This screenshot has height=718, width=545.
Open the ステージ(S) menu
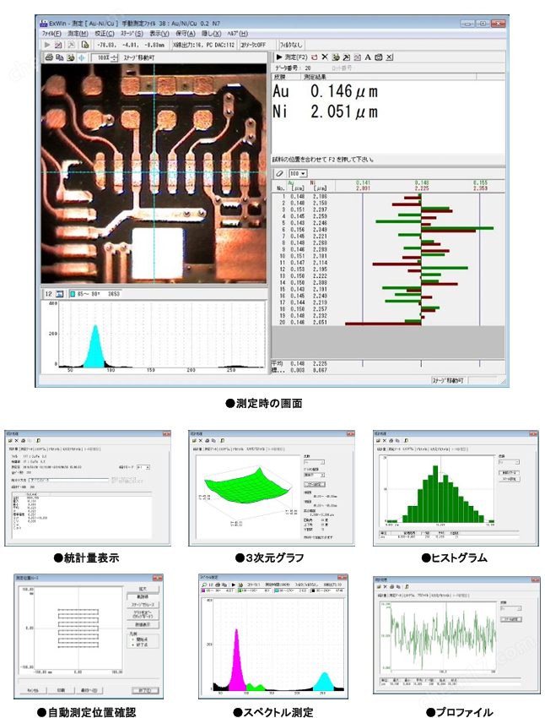pos(132,34)
